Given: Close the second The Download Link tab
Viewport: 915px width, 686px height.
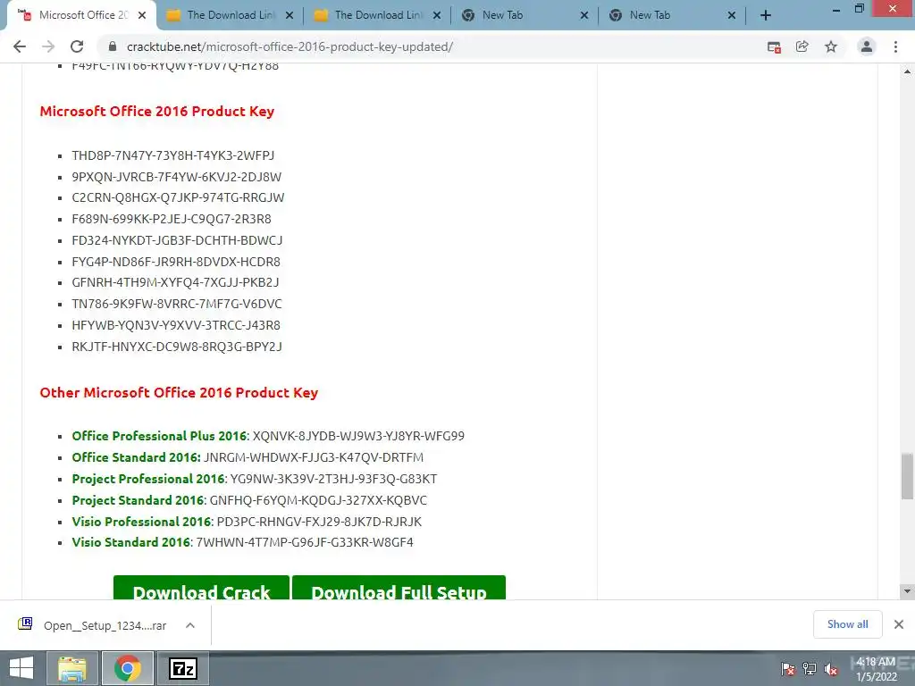Looking at the screenshot, I should coord(436,16).
